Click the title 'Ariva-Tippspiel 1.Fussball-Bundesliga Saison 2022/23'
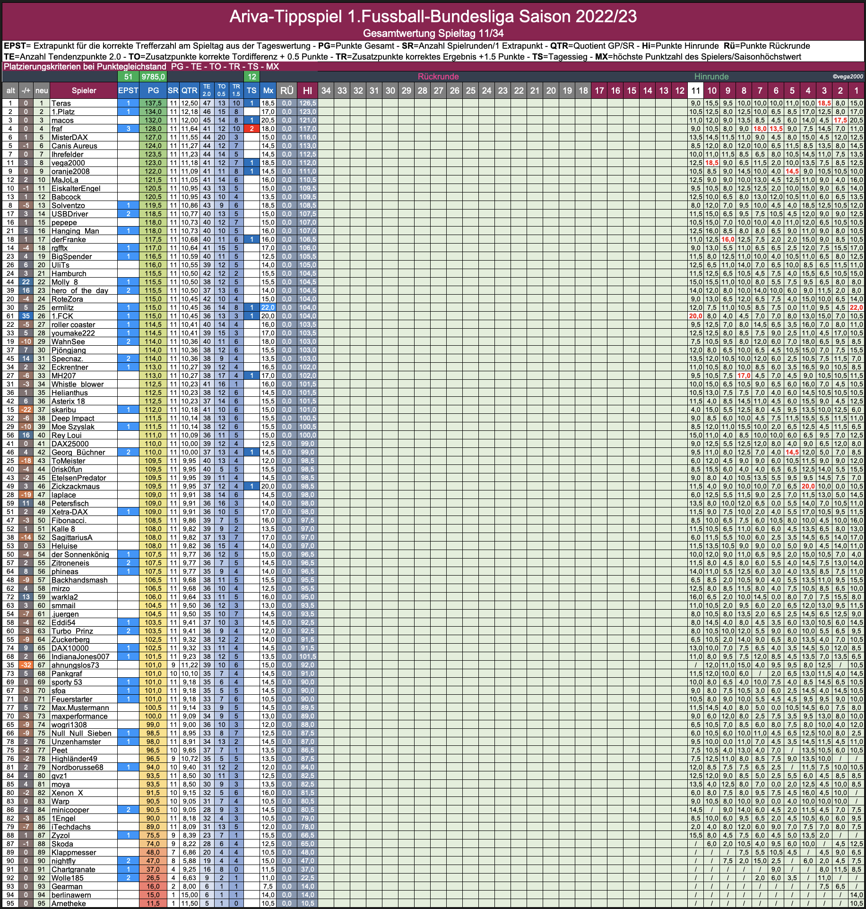 tap(433, 17)
